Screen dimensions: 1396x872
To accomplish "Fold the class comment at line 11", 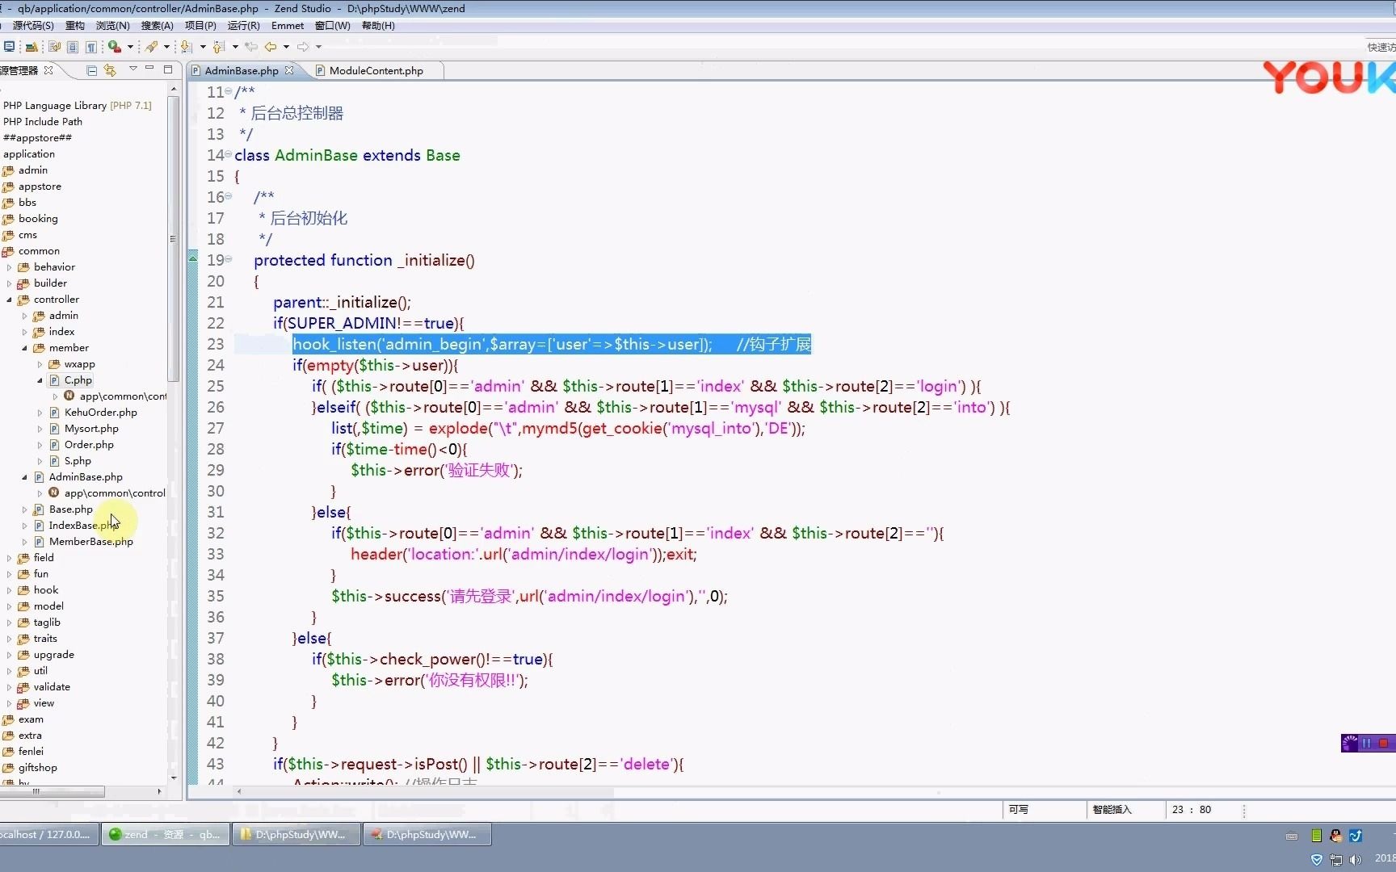I will pos(229,91).
